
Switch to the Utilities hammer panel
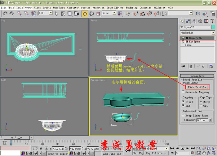(212, 21)
